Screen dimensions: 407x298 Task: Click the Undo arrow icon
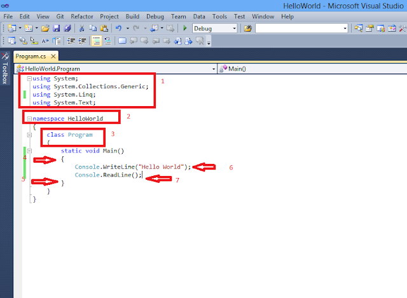point(119,28)
